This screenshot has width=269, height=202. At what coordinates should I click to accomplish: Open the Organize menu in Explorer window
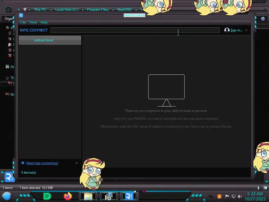(9, 19)
